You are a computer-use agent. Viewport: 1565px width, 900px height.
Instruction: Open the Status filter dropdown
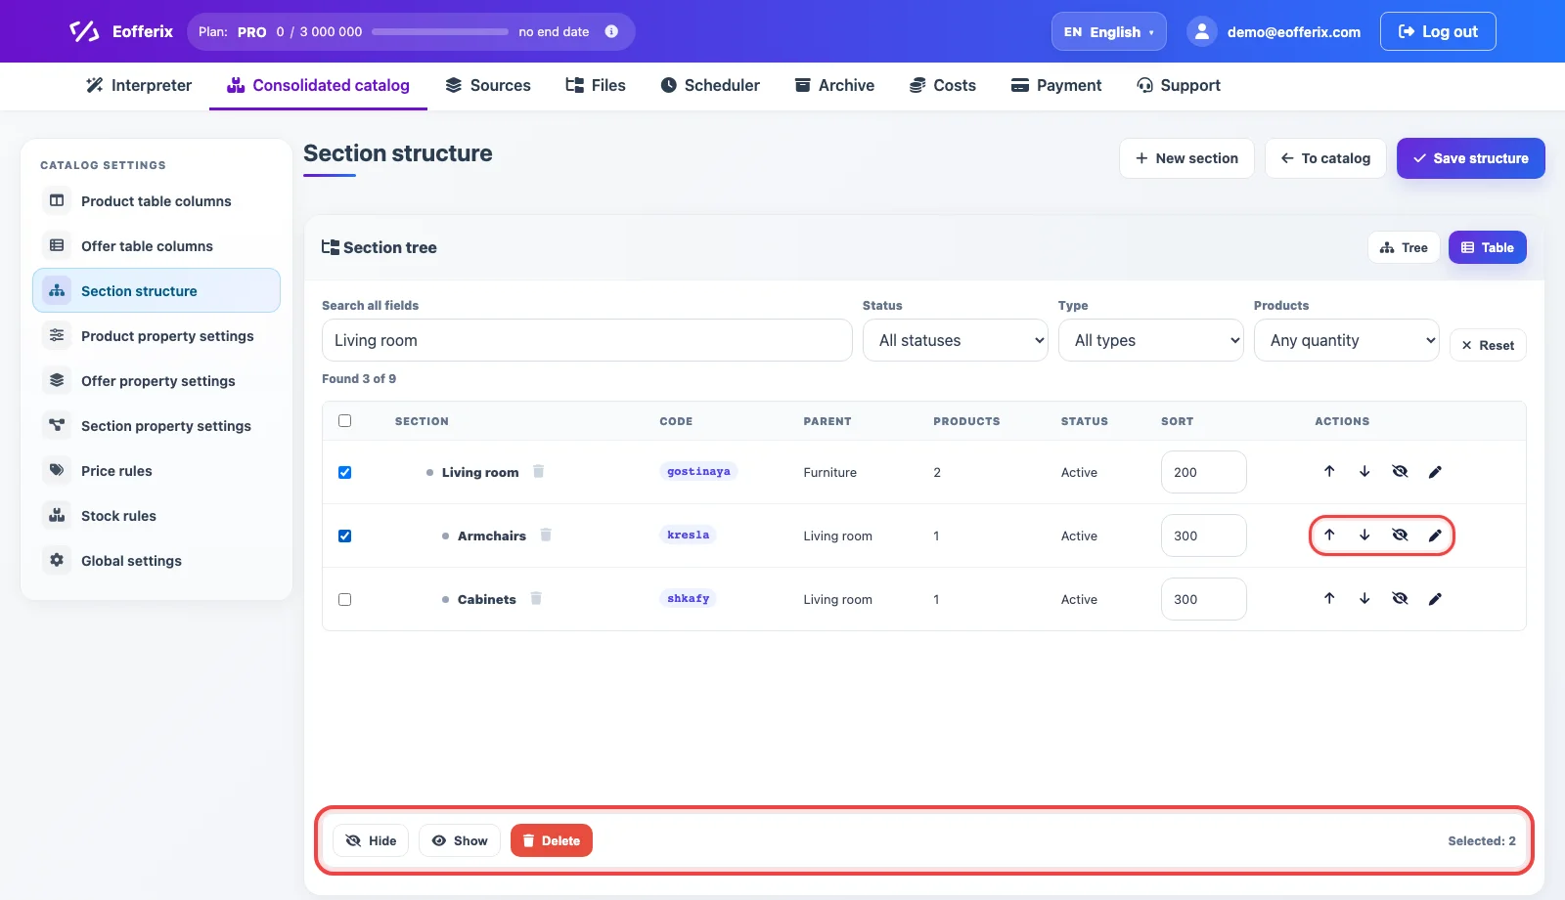(955, 340)
